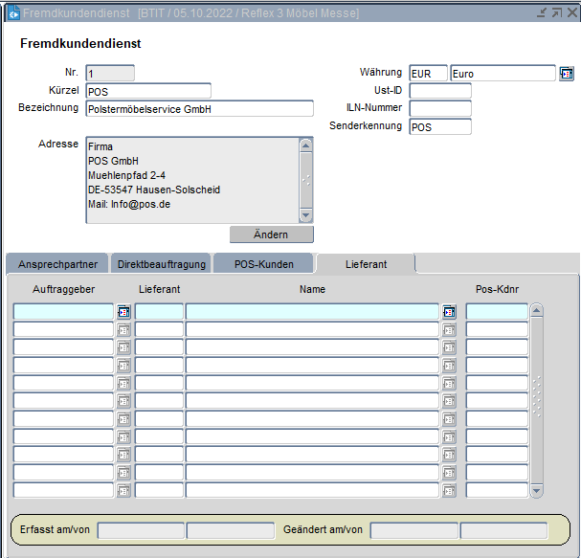The width and height of the screenshot is (581, 558).
Task: Focus the Ust-ID input field
Action: [440, 91]
